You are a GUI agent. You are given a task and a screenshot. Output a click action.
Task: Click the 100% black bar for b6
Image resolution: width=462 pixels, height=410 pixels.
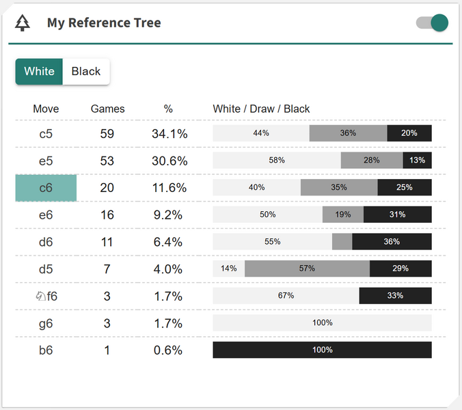[322, 350]
